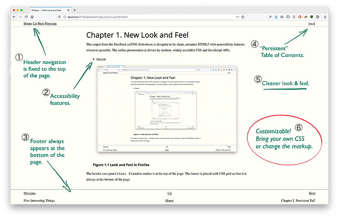The image size is (339, 218).
Task: Click the DuckDuckGo extension icon
Action: click(x=300, y=17)
